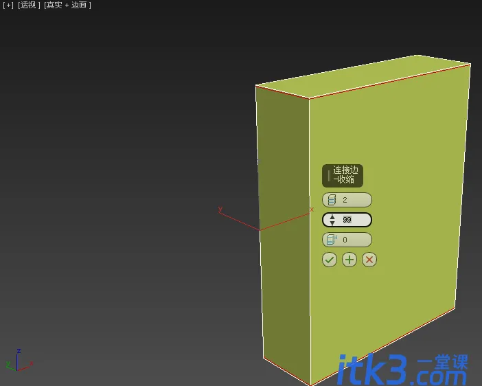482x386 pixels.
Task: Open the 透视 perspective view menu
Action: coord(29,5)
